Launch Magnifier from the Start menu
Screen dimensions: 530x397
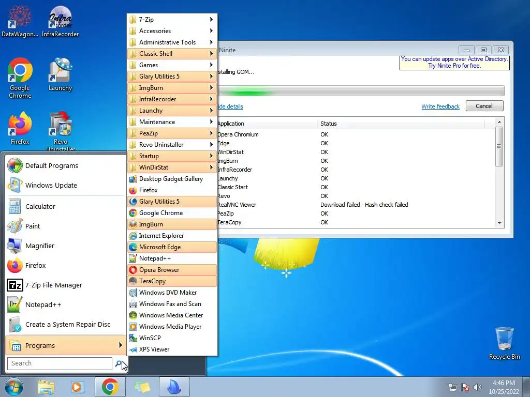(65, 246)
